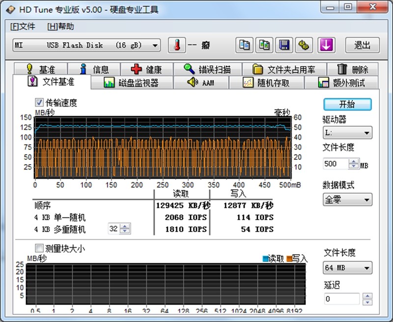Screen dimensions: 393x322
Task: Select the 随机存取 tab
Action: click(x=267, y=83)
